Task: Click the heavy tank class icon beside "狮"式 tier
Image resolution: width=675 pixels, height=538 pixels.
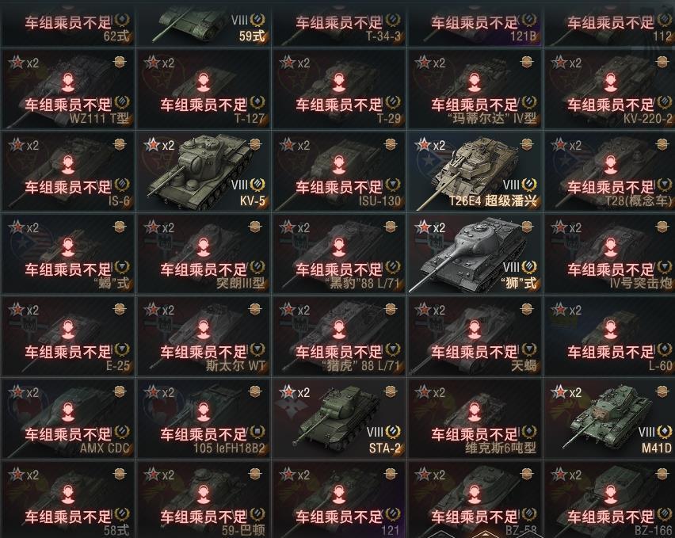Action: 529,268
